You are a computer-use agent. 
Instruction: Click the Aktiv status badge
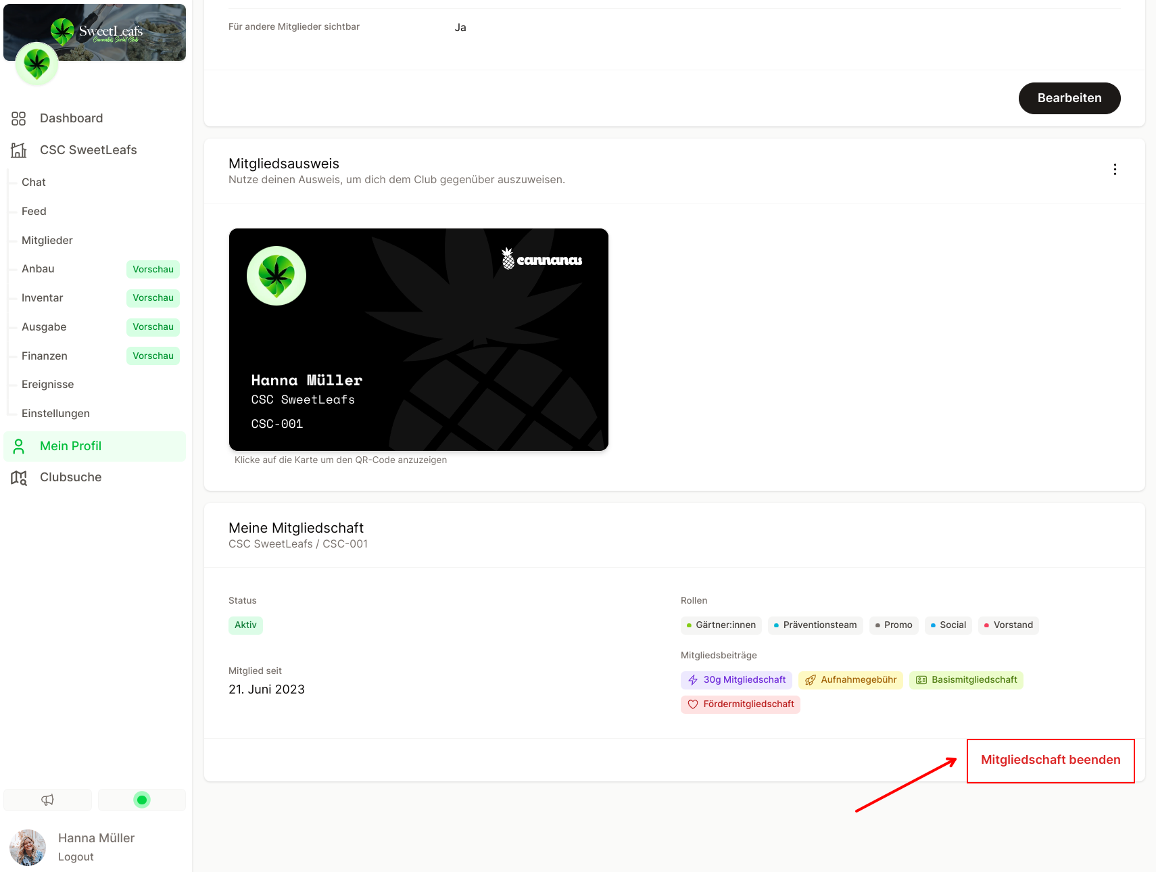(245, 625)
